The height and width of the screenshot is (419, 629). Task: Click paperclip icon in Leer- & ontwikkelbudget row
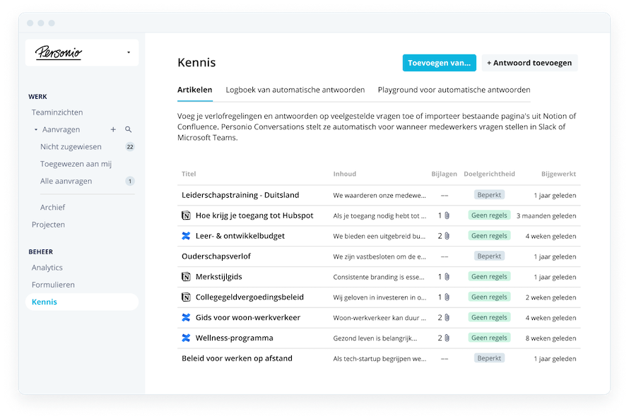pos(447,236)
